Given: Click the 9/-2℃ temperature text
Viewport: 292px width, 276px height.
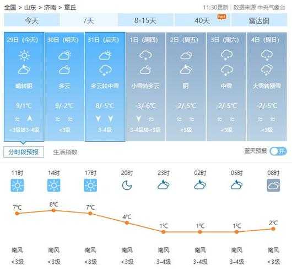Looking at the screenshot, I should [64, 106].
